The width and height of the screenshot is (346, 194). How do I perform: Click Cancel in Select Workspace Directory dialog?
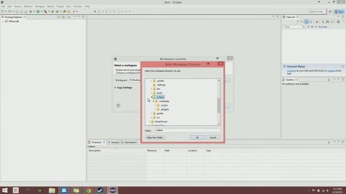point(213,137)
